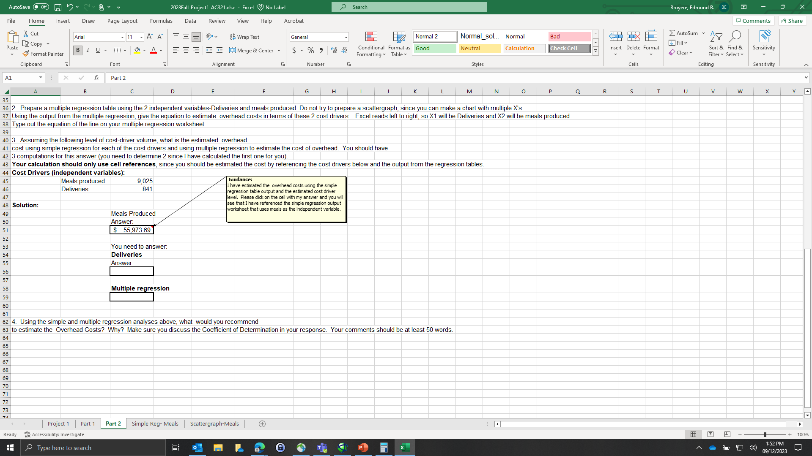The height and width of the screenshot is (456, 812).
Task: Click the Percent Style icon
Action: click(x=311, y=50)
